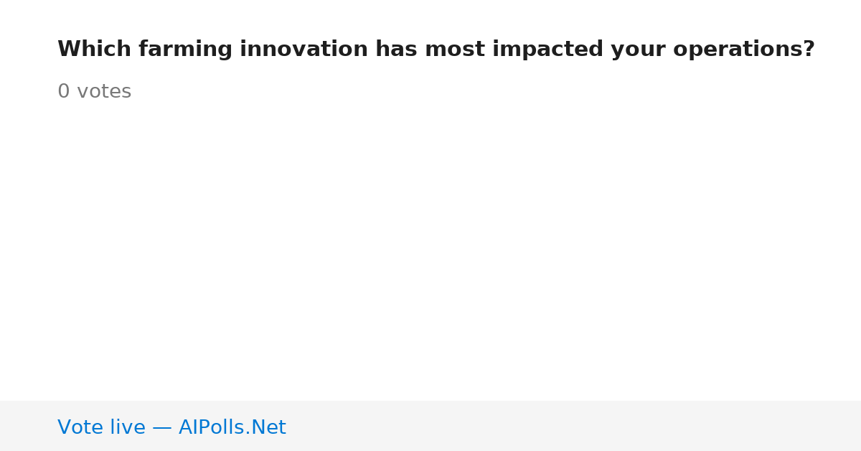Click the poll question heading
The height and width of the screenshot is (451, 861).
(x=436, y=50)
